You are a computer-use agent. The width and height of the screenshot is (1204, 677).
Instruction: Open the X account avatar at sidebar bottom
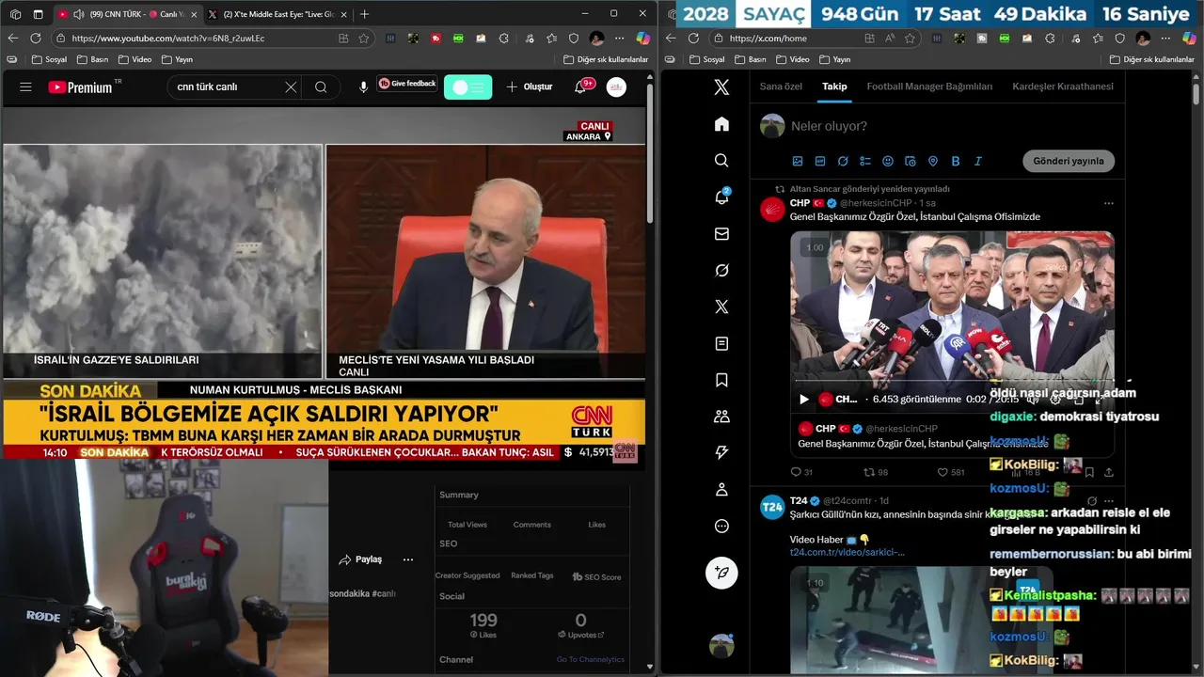(x=721, y=645)
